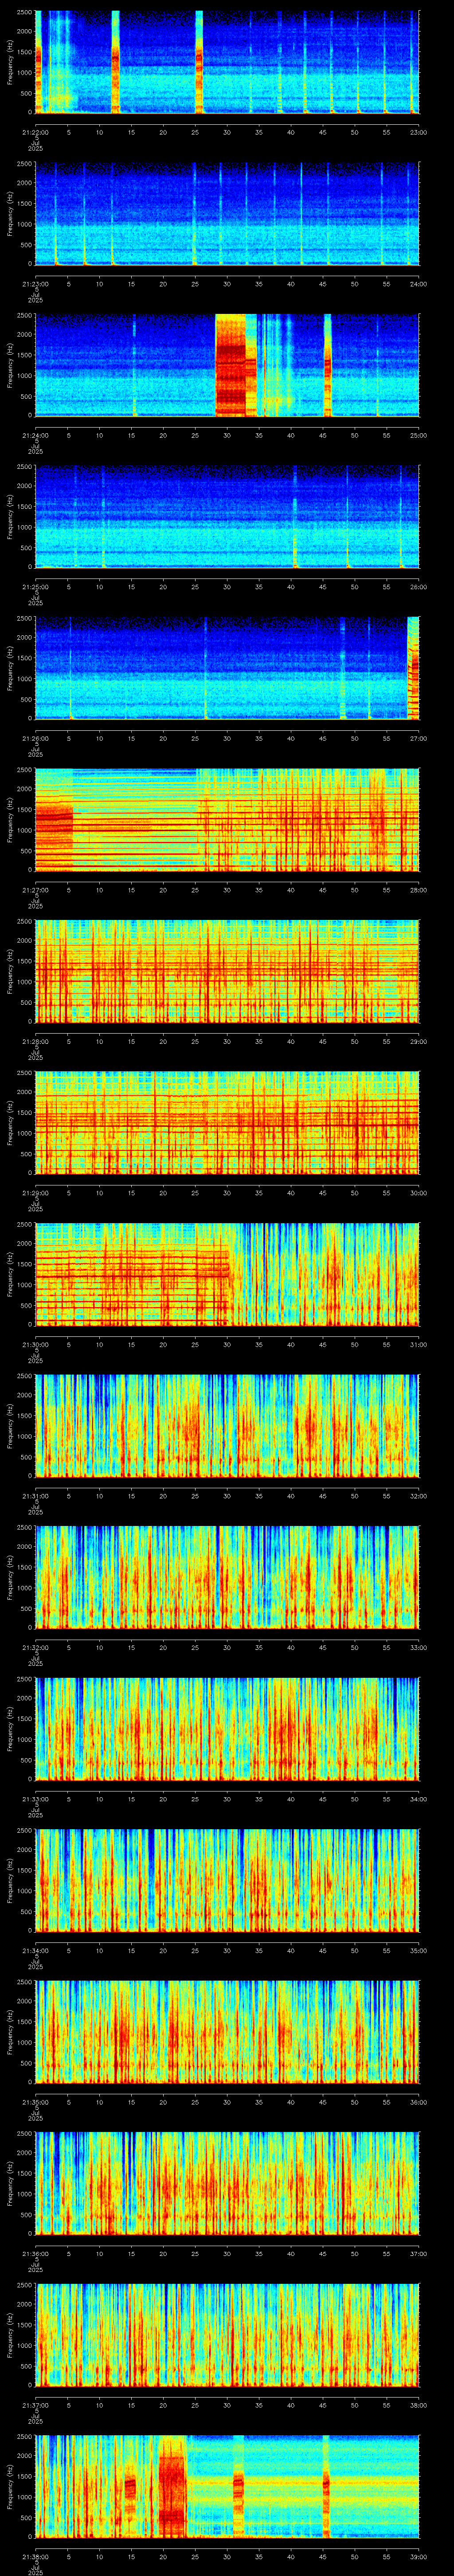Click the 21:23:00 start time label
Viewport: 454px width, 2576px height.
pos(35,284)
